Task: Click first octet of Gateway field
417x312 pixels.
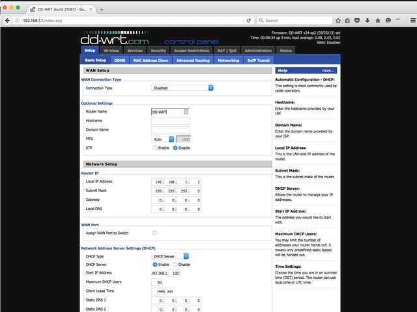Action: (157, 200)
